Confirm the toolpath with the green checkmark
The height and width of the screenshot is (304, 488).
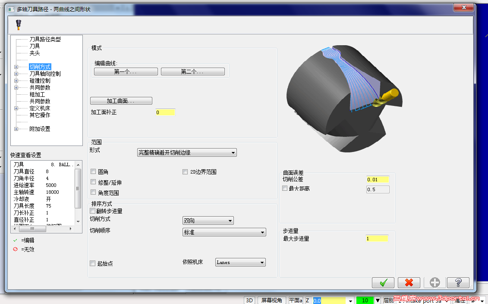pos(382,282)
